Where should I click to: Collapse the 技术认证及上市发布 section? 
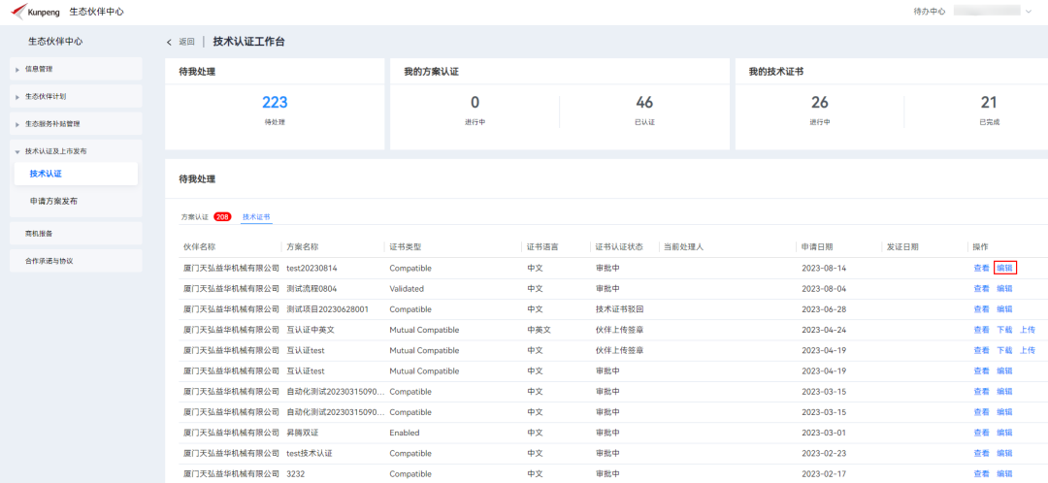coord(76,151)
